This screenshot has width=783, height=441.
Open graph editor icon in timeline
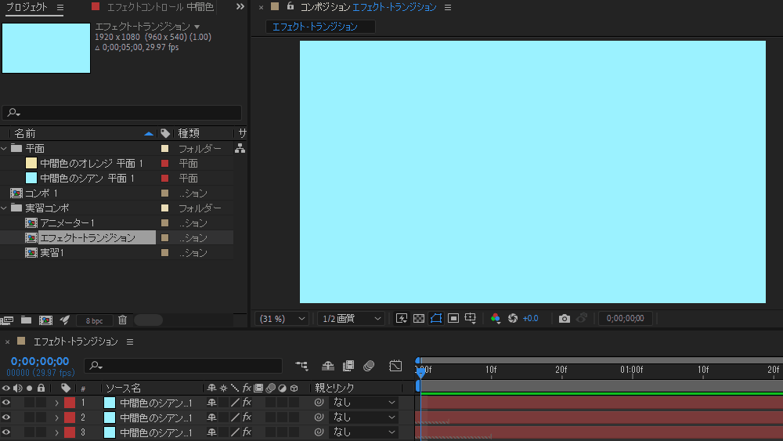(395, 366)
